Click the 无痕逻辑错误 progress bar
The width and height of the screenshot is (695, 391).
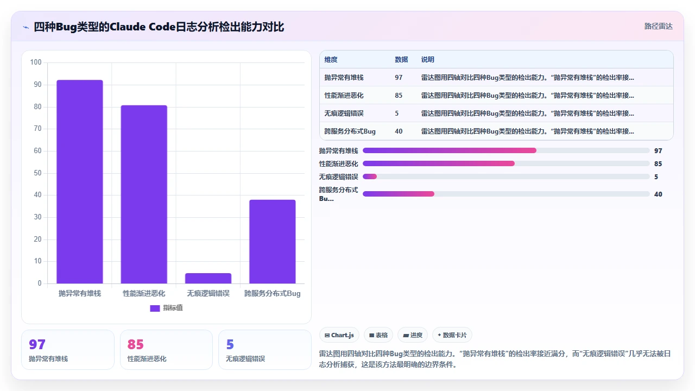(x=506, y=176)
